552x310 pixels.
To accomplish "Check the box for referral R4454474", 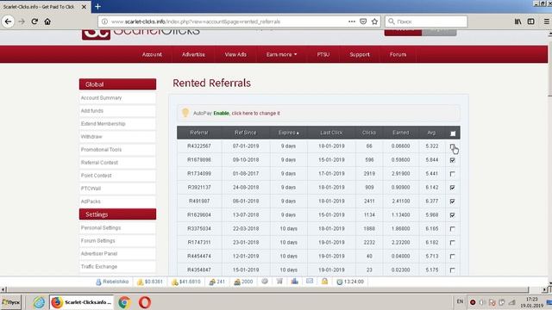I will 452,257.
